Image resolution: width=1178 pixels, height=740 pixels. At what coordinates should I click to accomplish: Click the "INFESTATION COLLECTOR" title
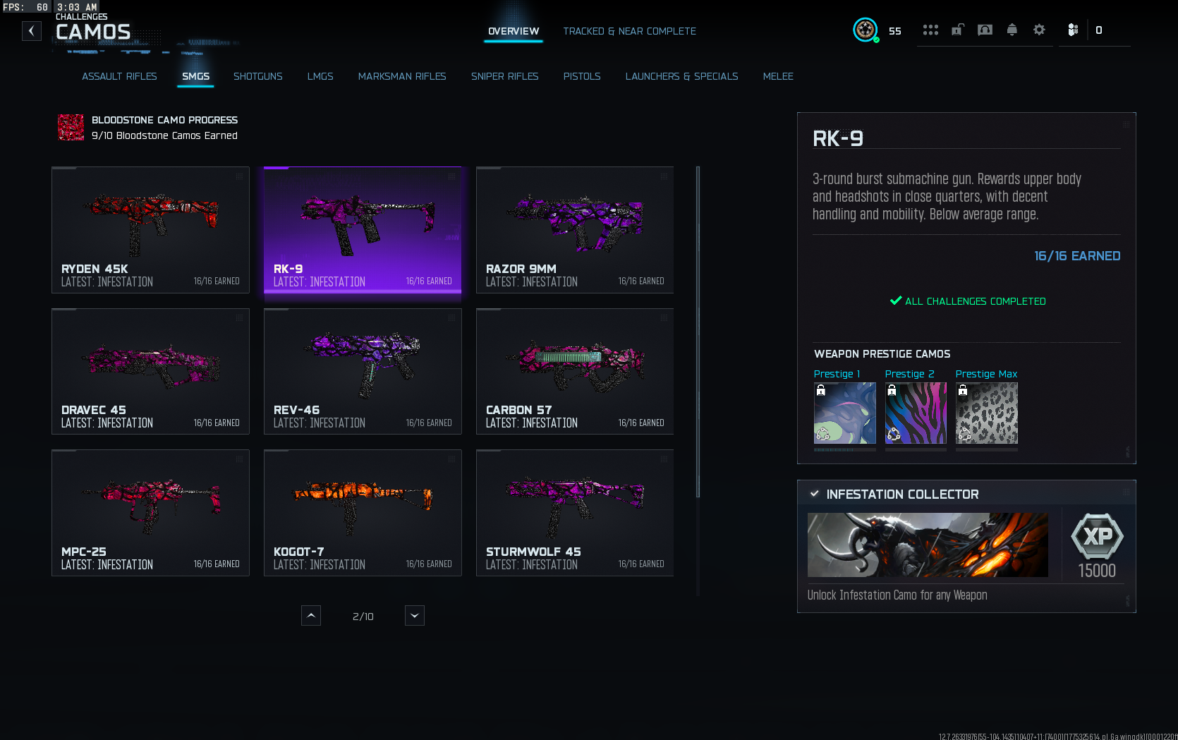tap(902, 495)
